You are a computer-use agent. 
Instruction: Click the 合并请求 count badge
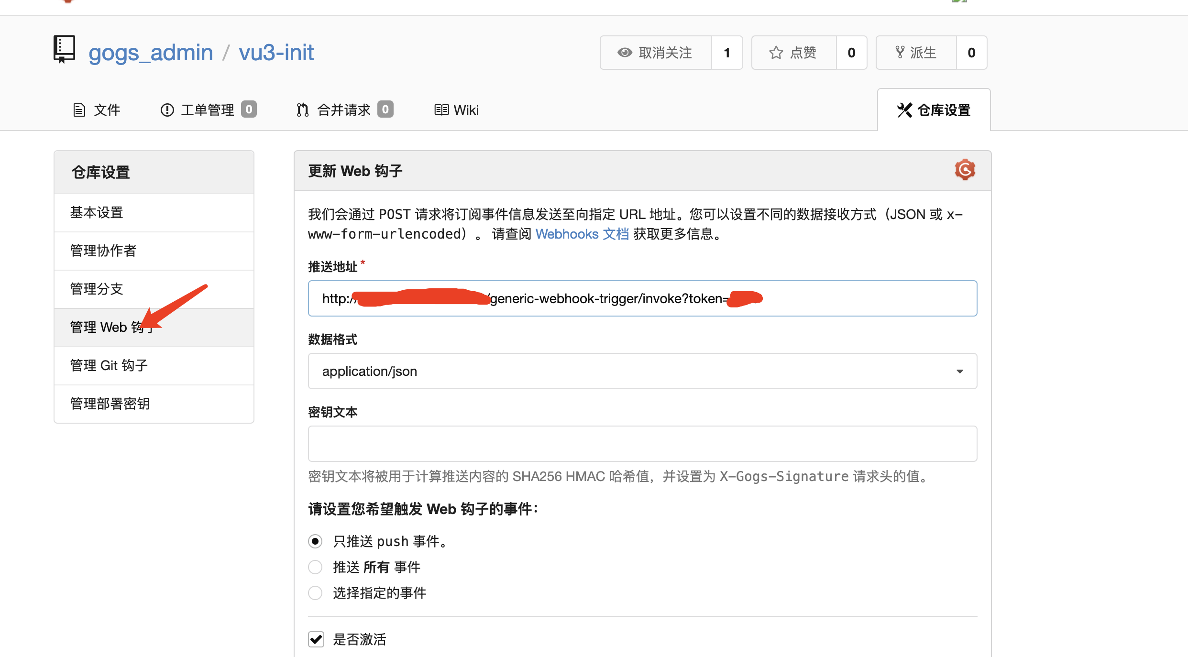click(385, 109)
